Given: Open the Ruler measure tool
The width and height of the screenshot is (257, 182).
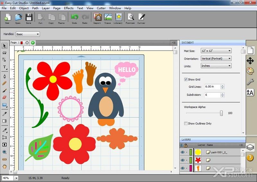Looking at the screenshot, I should 4,159.
